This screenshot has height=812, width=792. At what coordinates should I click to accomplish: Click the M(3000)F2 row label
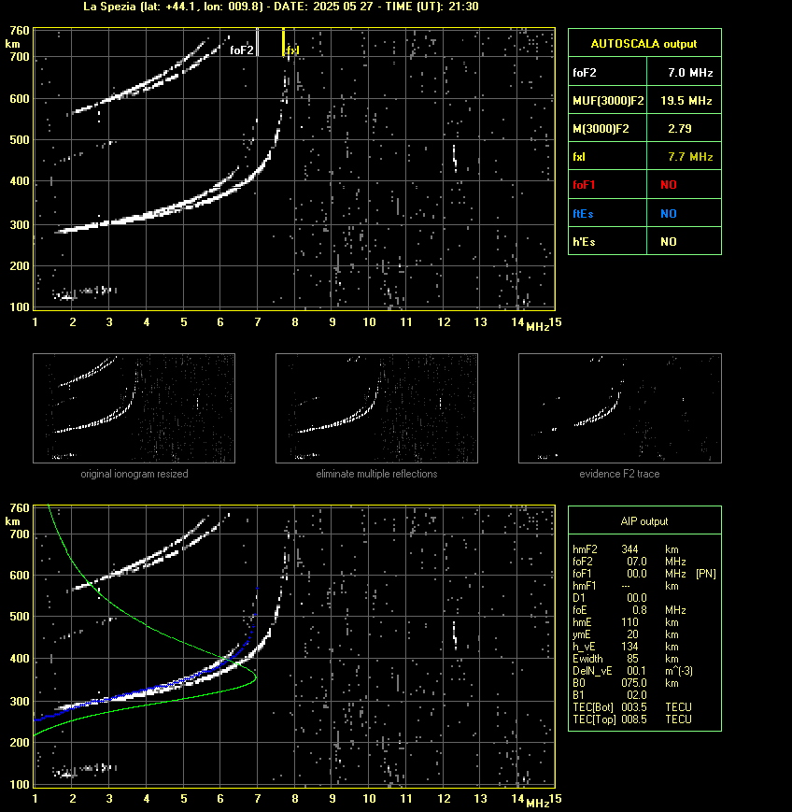click(x=601, y=128)
